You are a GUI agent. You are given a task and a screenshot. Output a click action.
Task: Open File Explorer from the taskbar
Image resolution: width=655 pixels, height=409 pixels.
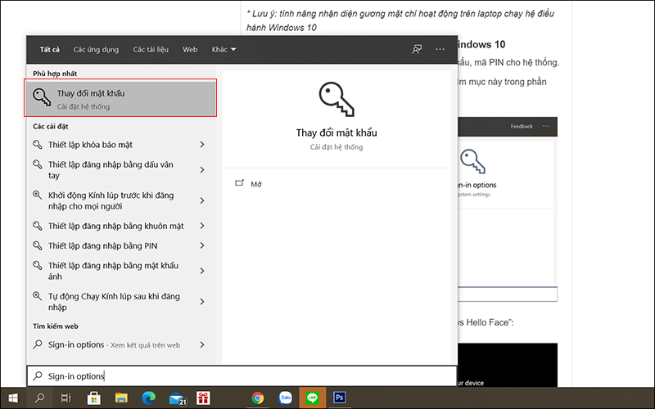click(121, 398)
